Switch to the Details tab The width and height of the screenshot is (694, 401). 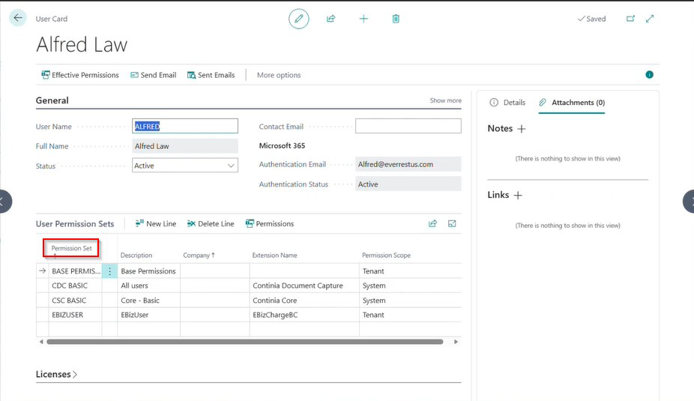507,103
